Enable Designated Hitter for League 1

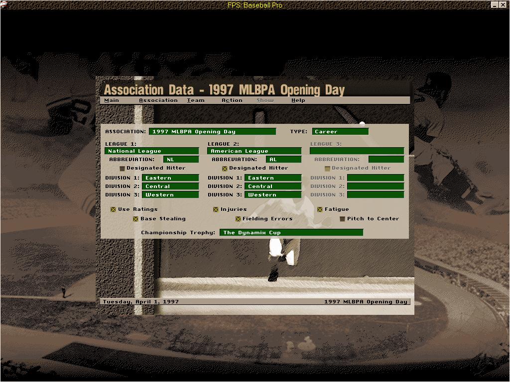123,169
